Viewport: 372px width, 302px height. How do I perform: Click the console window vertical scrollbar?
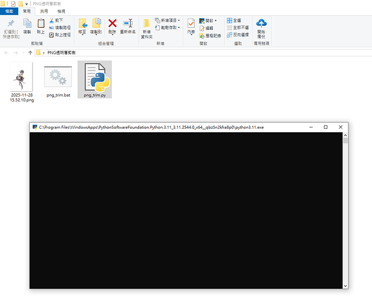[345, 211]
